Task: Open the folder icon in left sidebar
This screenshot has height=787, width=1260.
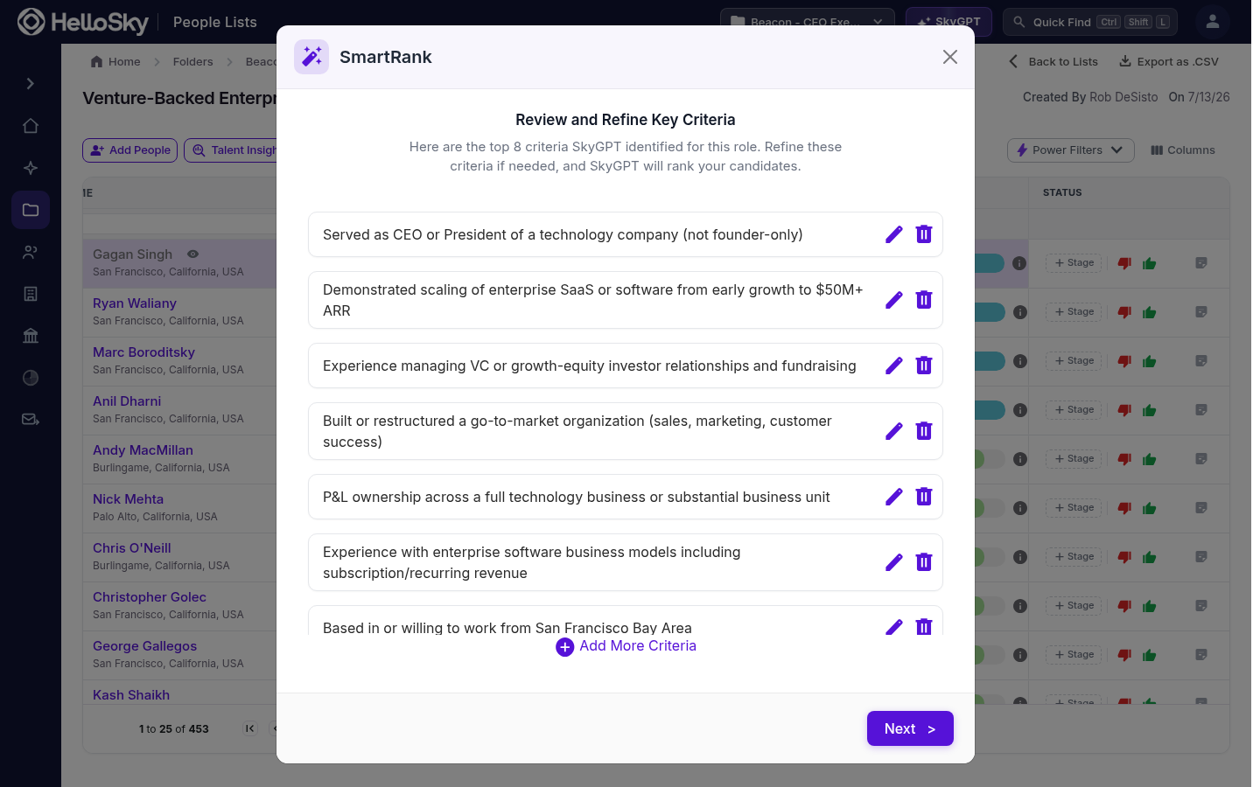Action: [31, 210]
